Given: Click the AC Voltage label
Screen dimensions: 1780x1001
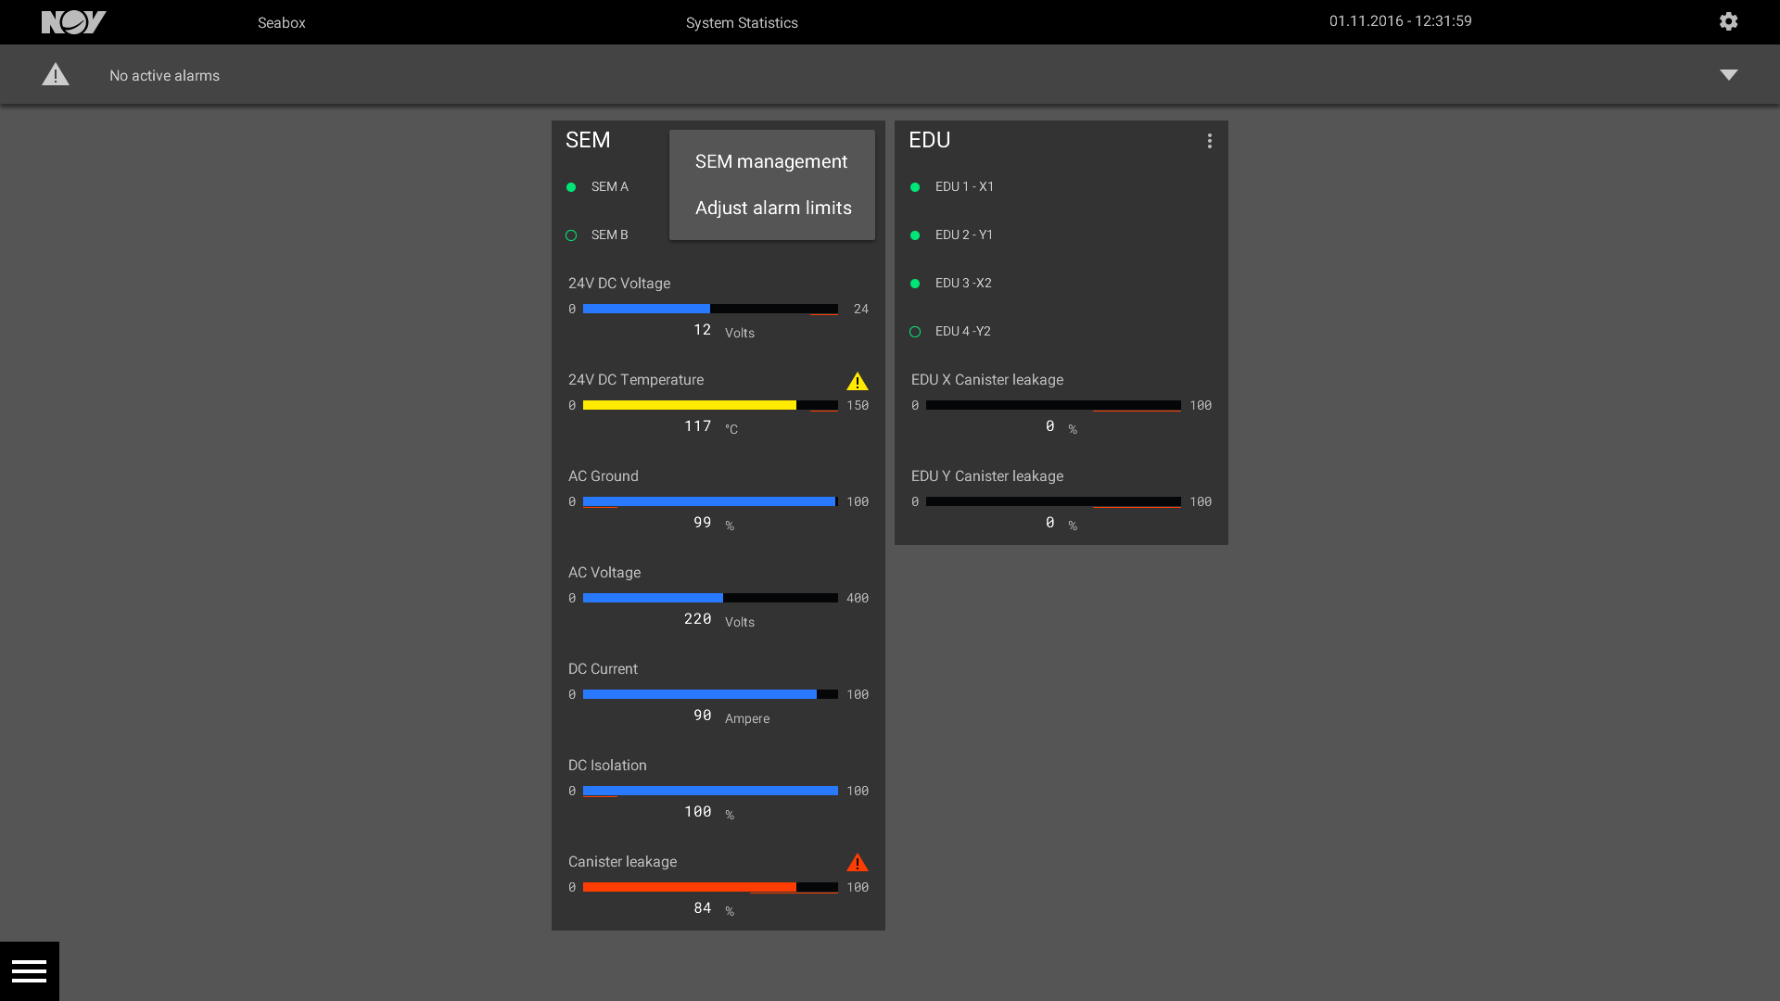Looking at the screenshot, I should click(604, 573).
